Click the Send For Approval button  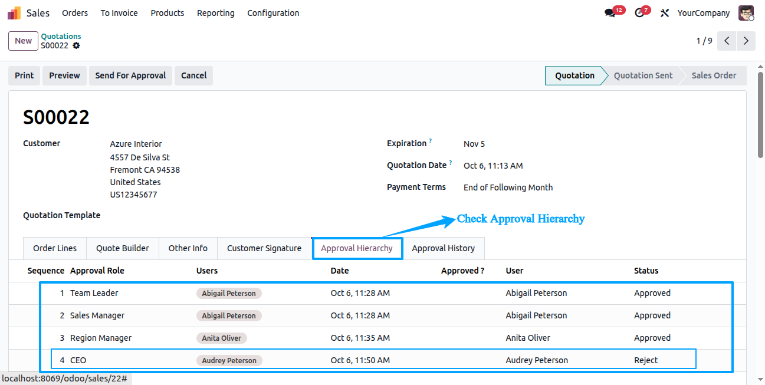click(x=130, y=75)
